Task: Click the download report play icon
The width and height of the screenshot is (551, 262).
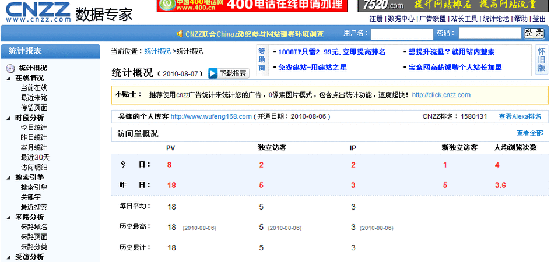Action: 213,74
